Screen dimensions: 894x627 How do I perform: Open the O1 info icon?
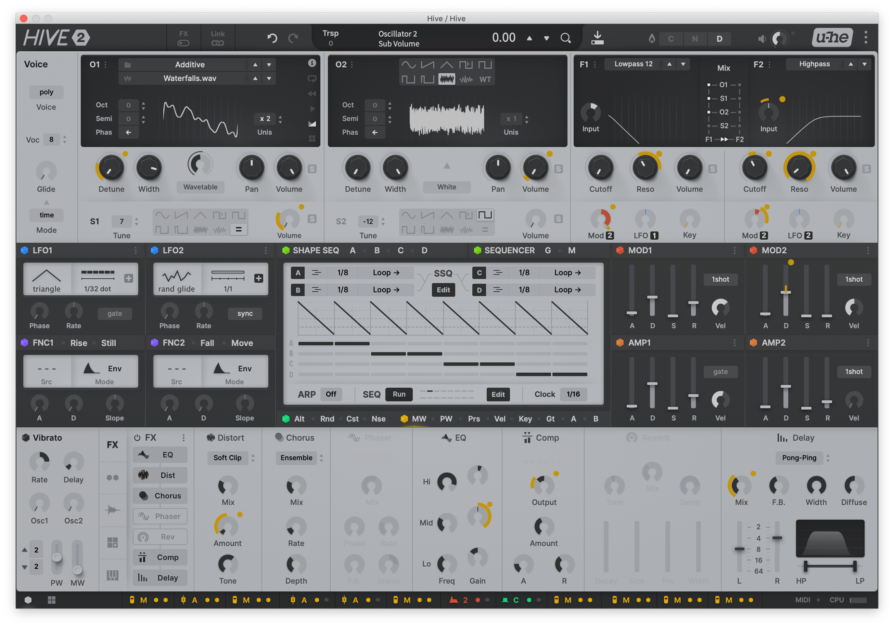(312, 63)
